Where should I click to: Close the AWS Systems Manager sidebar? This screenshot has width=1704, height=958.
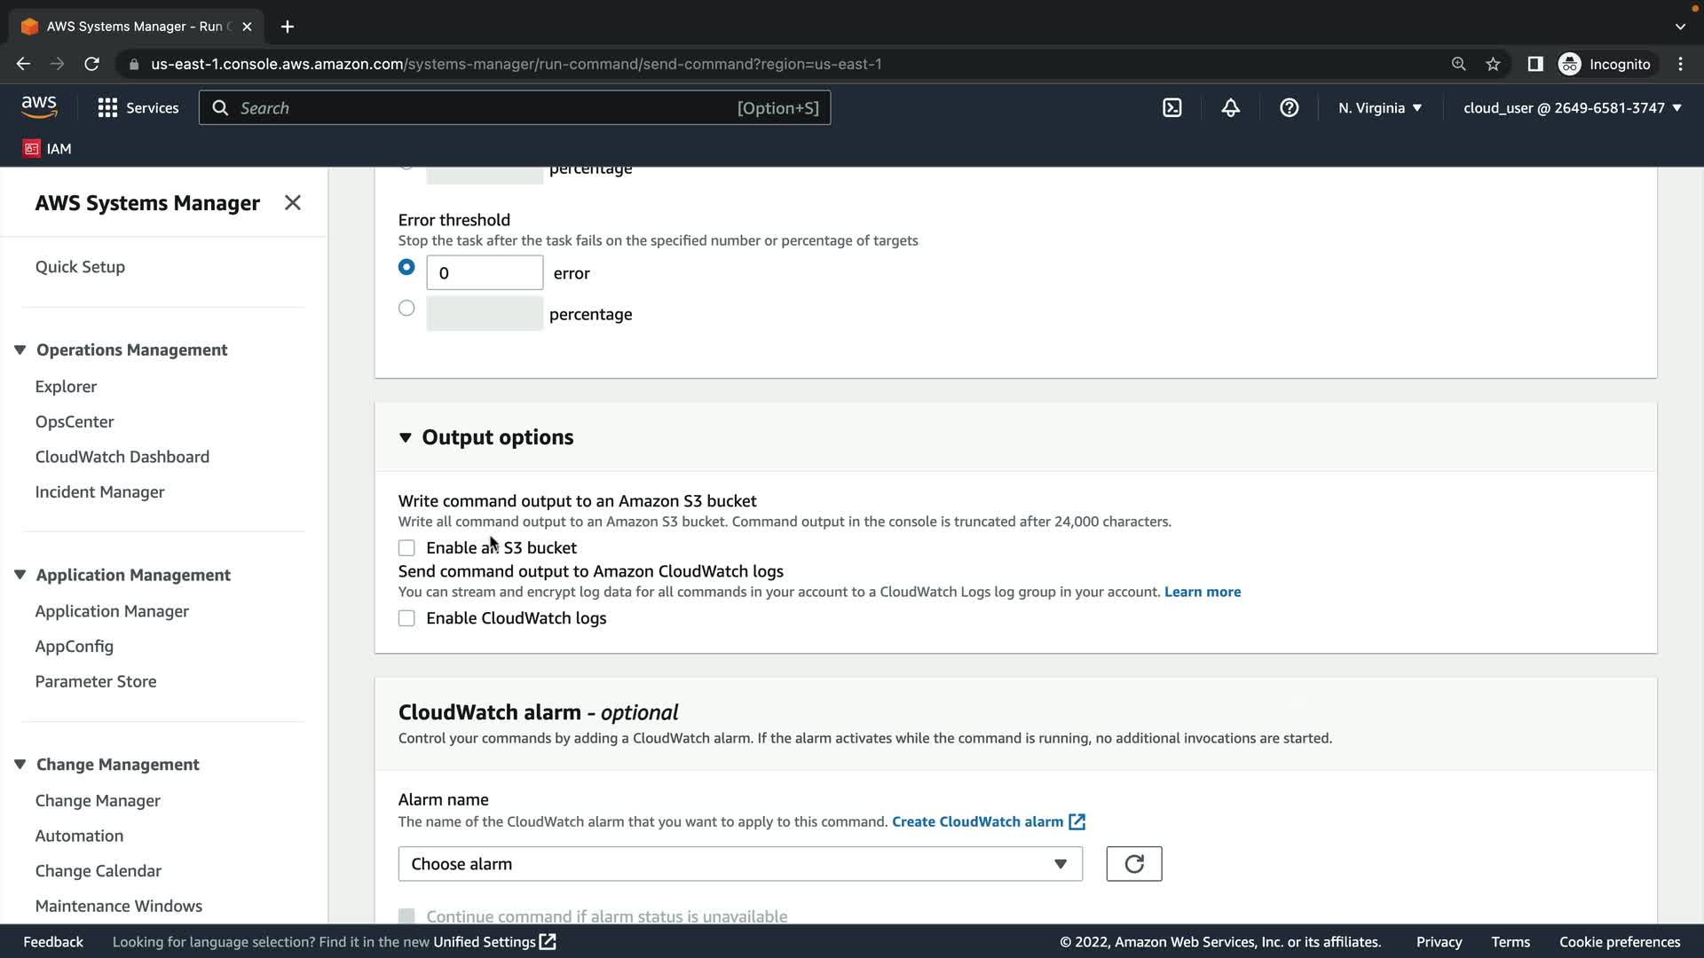pyautogui.click(x=292, y=202)
